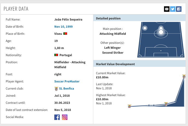
Task: Click chart dot just before final peak
Action: (175, 102)
